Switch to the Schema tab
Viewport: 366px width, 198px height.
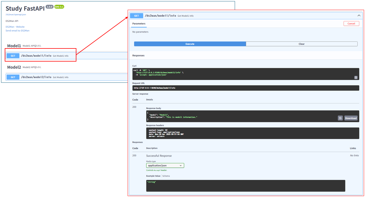tap(166, 176)
